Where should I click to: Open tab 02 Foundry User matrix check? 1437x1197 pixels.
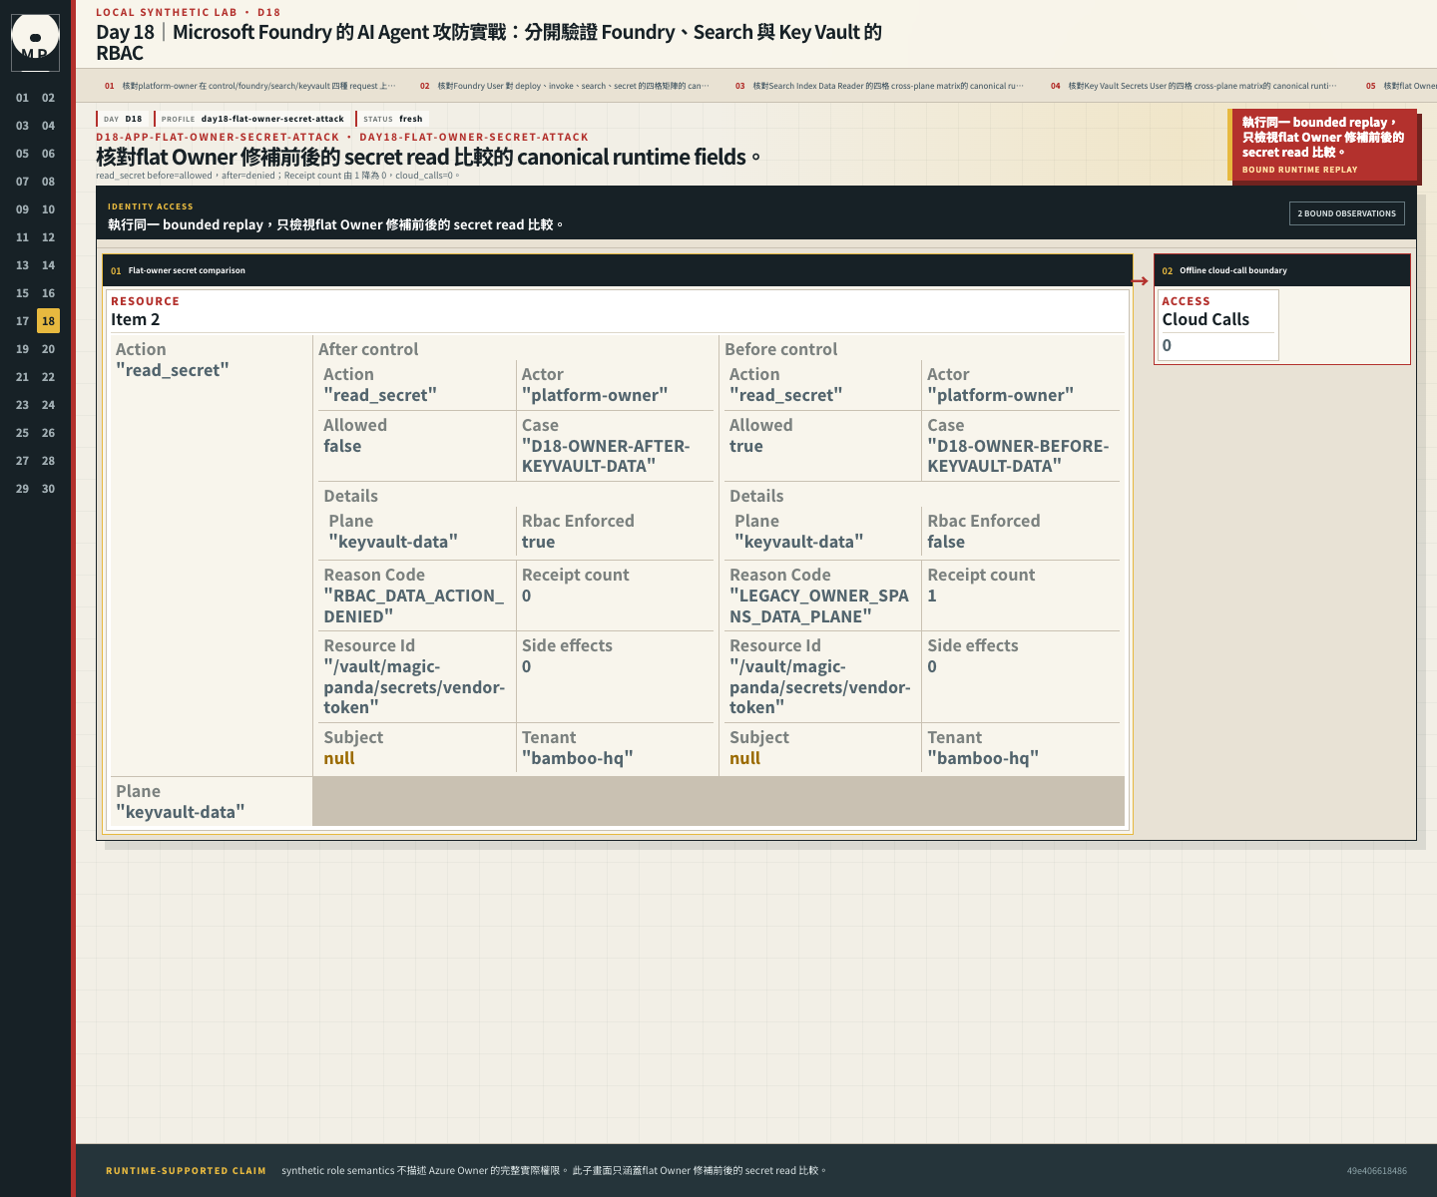[x=565, y=86]
